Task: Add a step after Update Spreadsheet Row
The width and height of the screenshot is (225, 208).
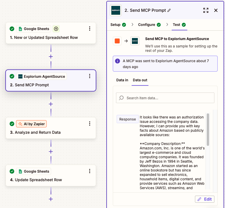Action: click(x=51, y=199)
